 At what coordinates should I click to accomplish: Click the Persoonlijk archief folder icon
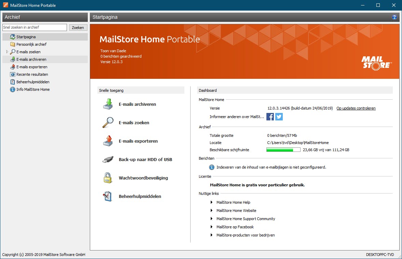coord(12,44)
